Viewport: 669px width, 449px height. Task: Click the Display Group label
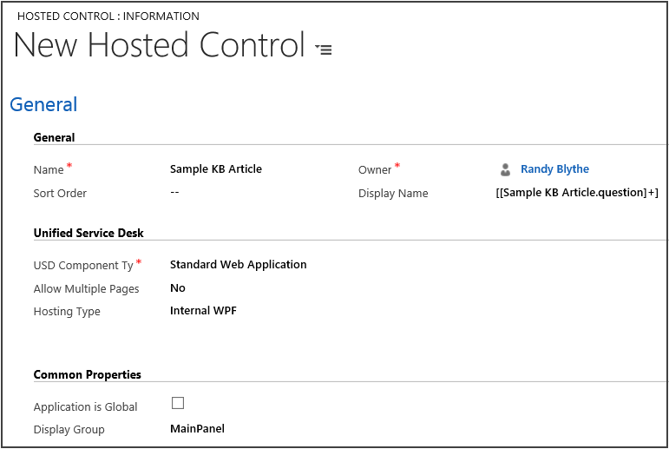point(69,429)
